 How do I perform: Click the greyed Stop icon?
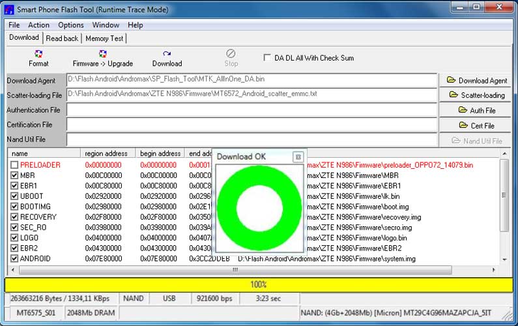231,53
